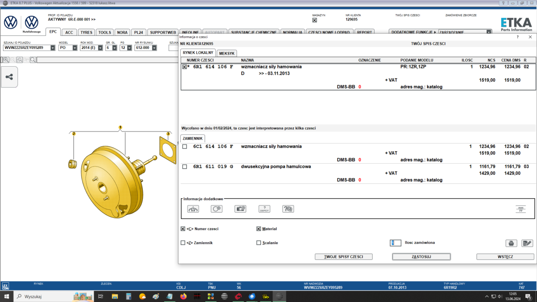Image resolution: width=537 pixels, height=302 pixels.
Task: Click the ZASTOSUJ button
Action: [421, 257]
